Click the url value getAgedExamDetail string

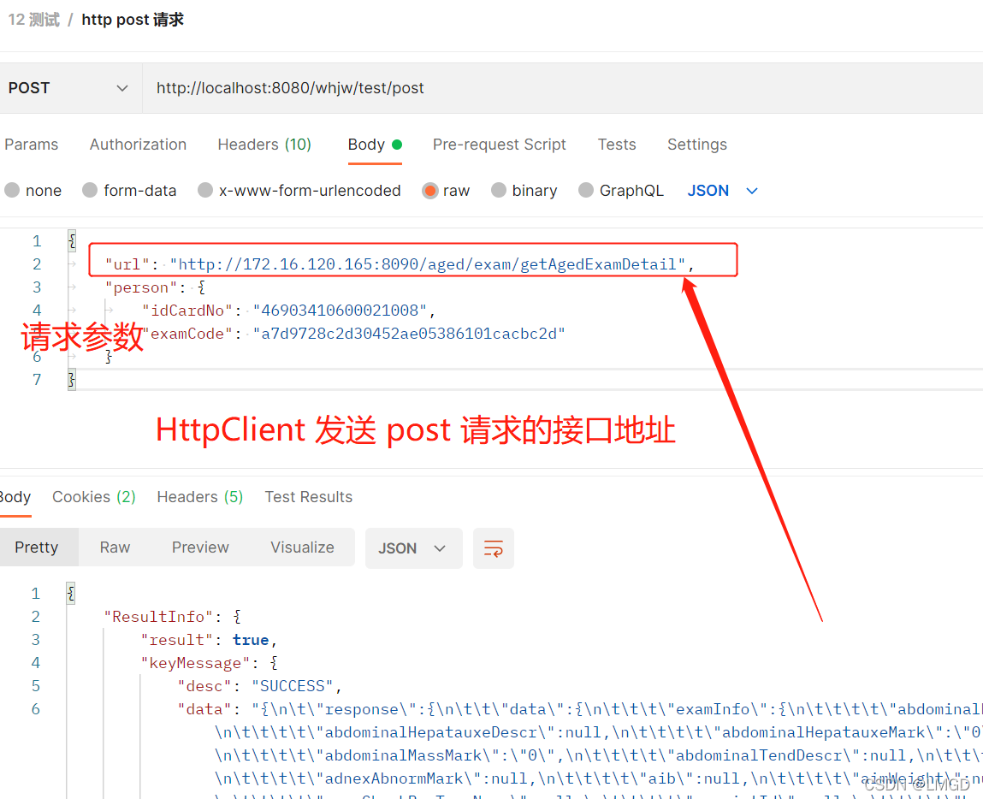click(428, 264)
